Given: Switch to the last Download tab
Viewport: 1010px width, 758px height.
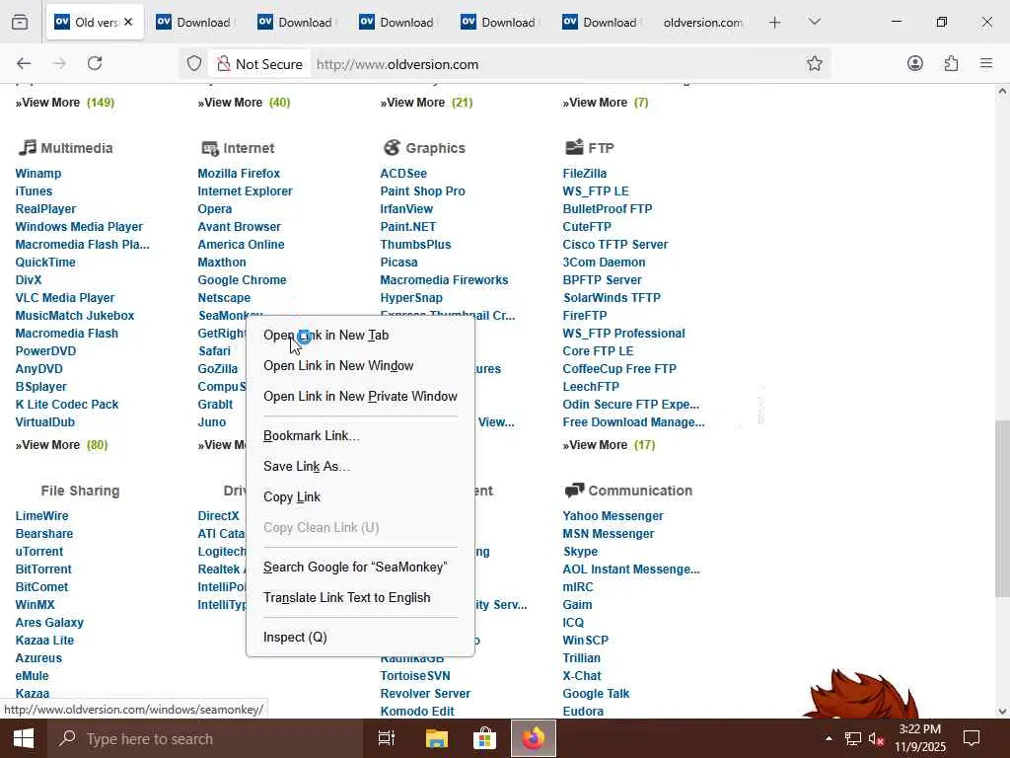Looking at the screenshot, I should (x=601, y=23).
